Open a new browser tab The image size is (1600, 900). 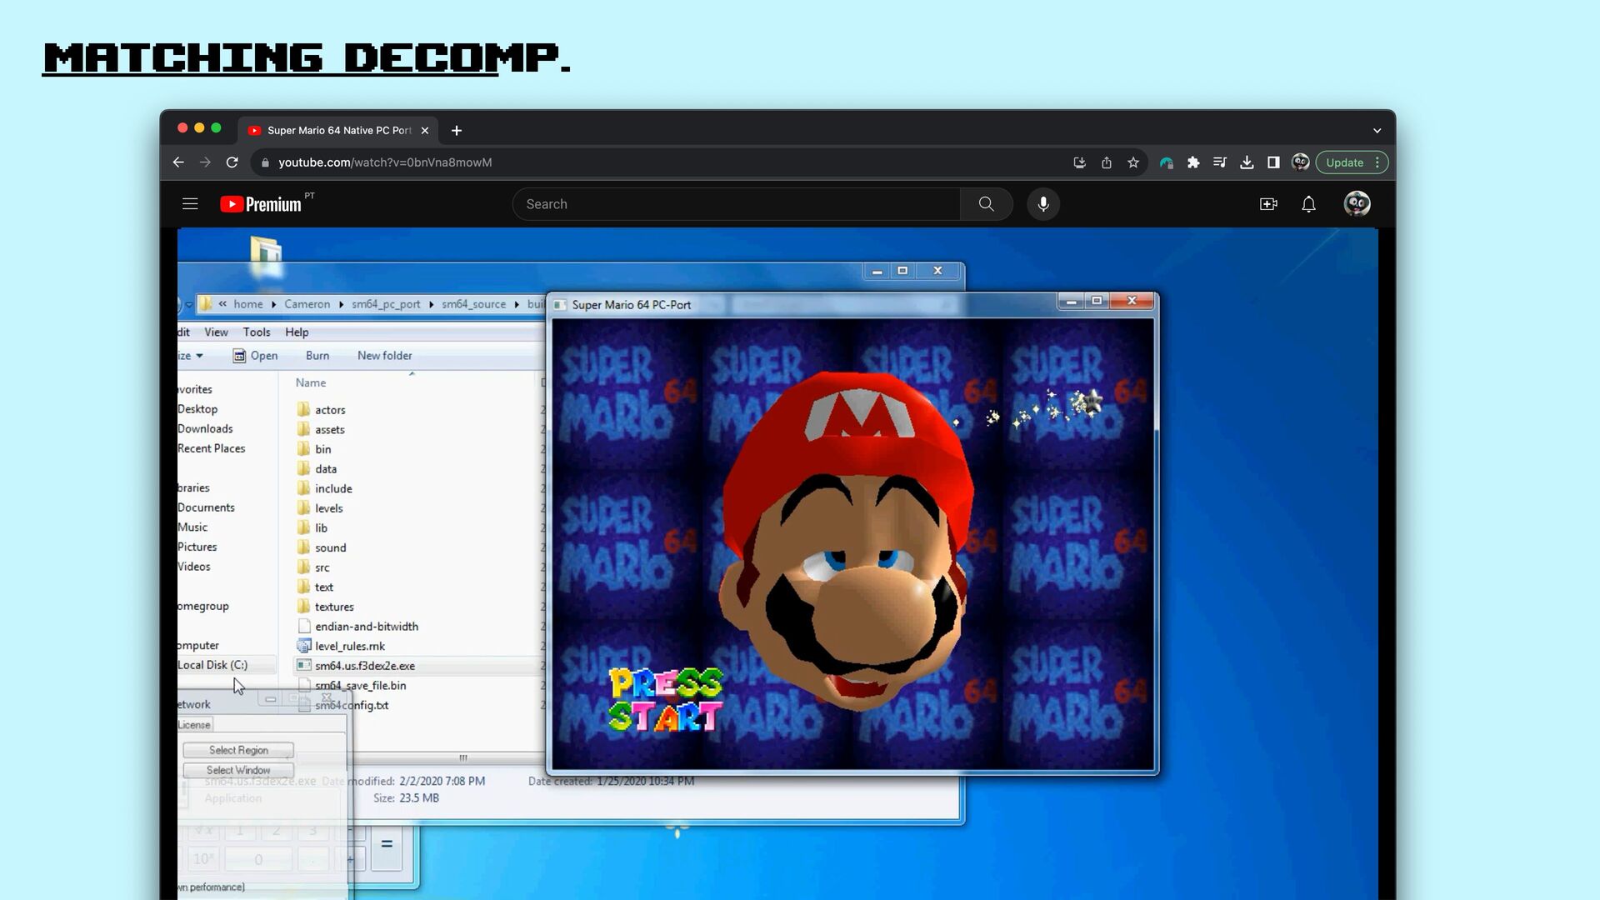457,131
